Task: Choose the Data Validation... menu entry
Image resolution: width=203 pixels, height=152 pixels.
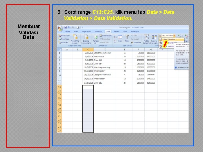Action: pyautogui.click(x=171, y=39)
